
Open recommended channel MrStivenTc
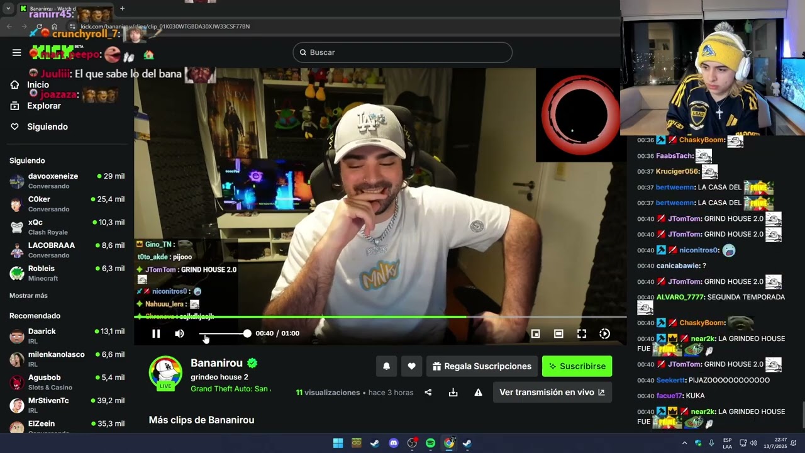pos(67,405)
